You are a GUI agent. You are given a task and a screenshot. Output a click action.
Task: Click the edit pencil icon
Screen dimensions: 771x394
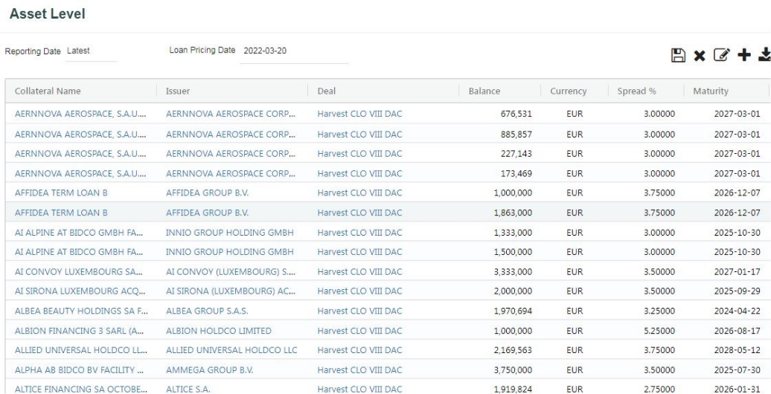(722, 55)
